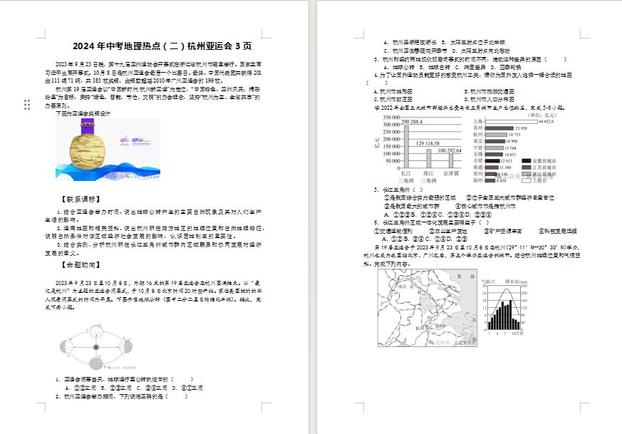Click option B. 地球自转
The height and width of the screenshot is (434, 622).
pyautogui.click(x=435, y=68)
